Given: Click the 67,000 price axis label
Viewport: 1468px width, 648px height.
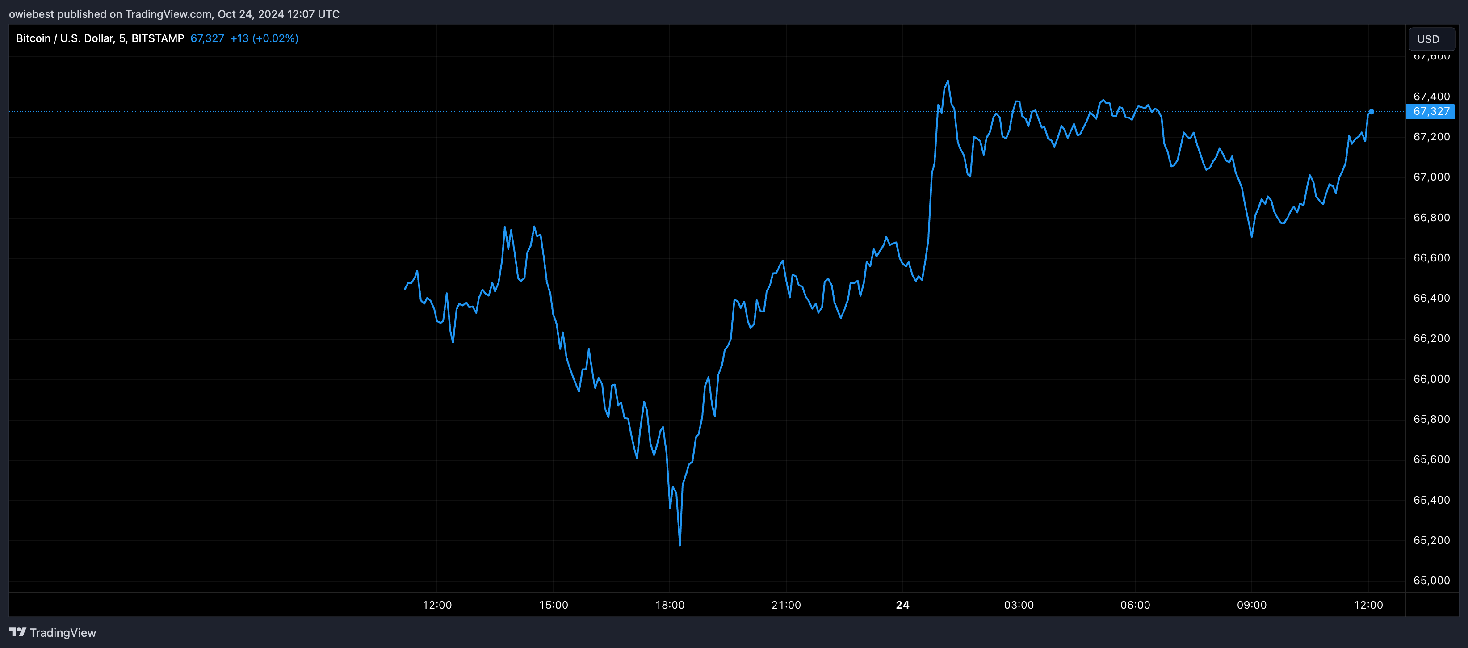Looking at the screenshot, I should tap(1431, 177).
